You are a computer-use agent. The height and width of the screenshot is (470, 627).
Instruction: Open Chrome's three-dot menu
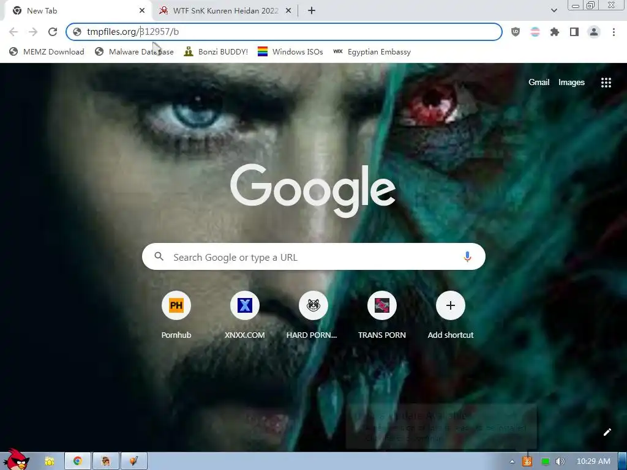(614, 32)
